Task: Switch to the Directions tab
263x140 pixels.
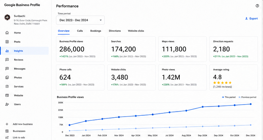Action: (x=115, y=31)
